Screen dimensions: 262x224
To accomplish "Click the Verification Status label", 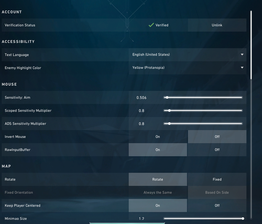I will click(x=20, y=25).
